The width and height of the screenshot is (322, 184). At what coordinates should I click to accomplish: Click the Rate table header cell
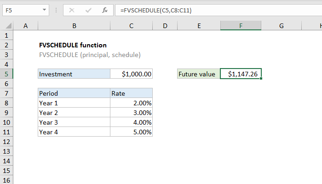click(x=131, y=93)
